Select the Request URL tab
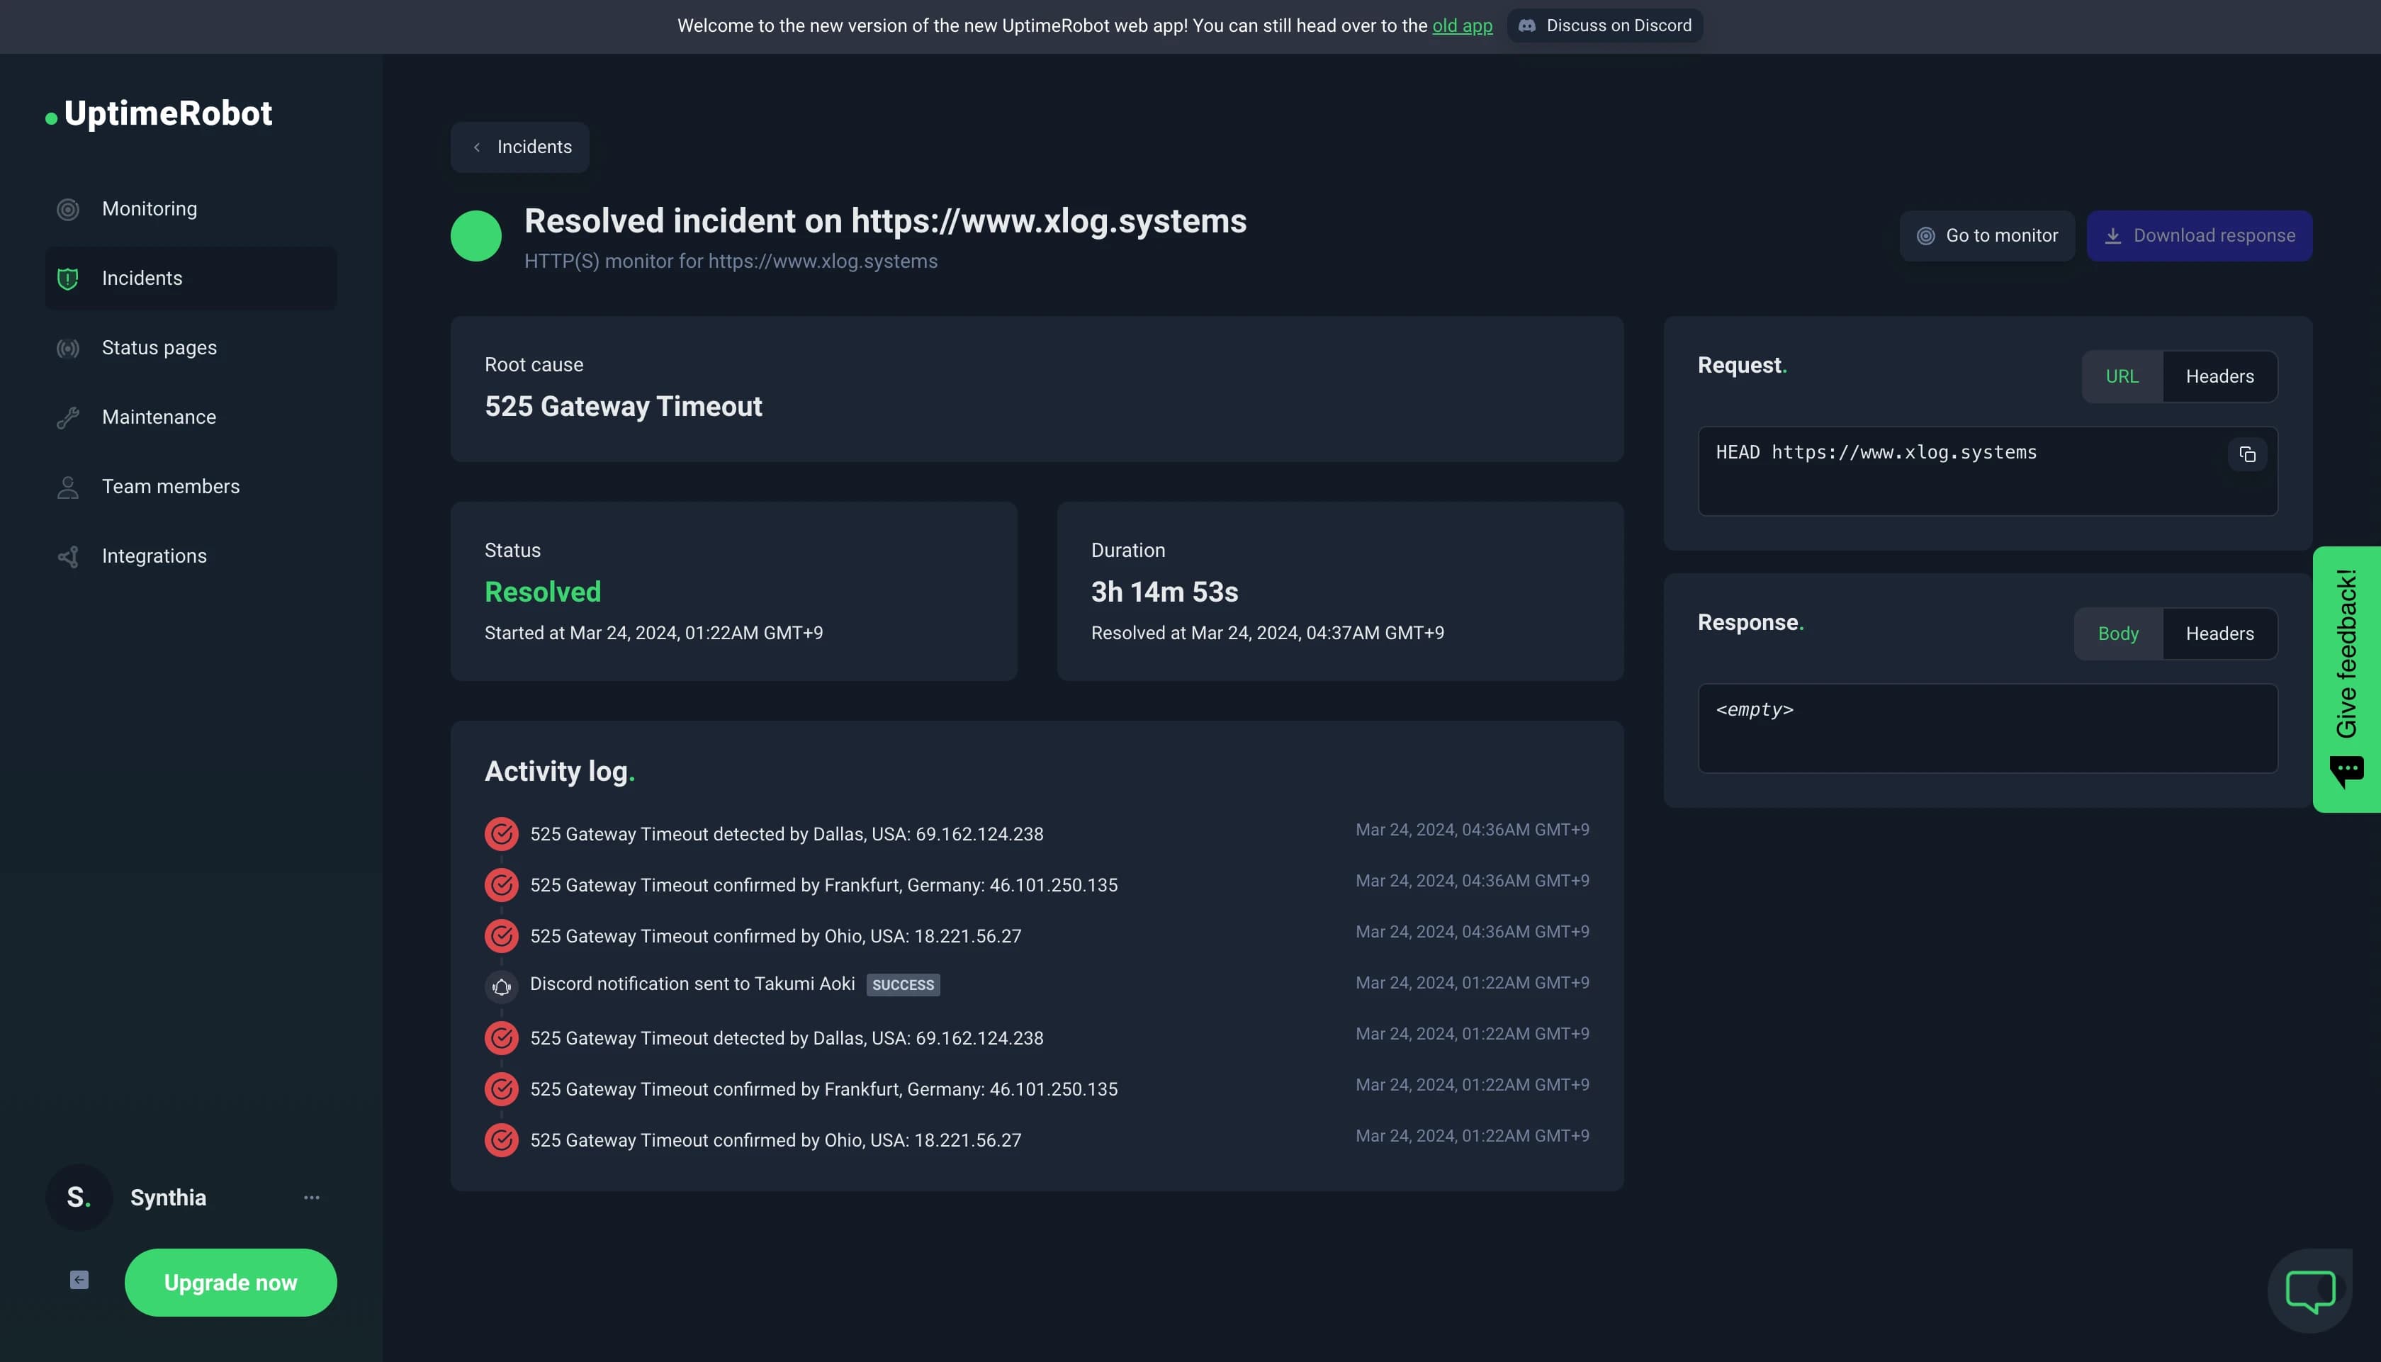Viewport: 2381px width, 1362px height. (x=2122, y=376)
